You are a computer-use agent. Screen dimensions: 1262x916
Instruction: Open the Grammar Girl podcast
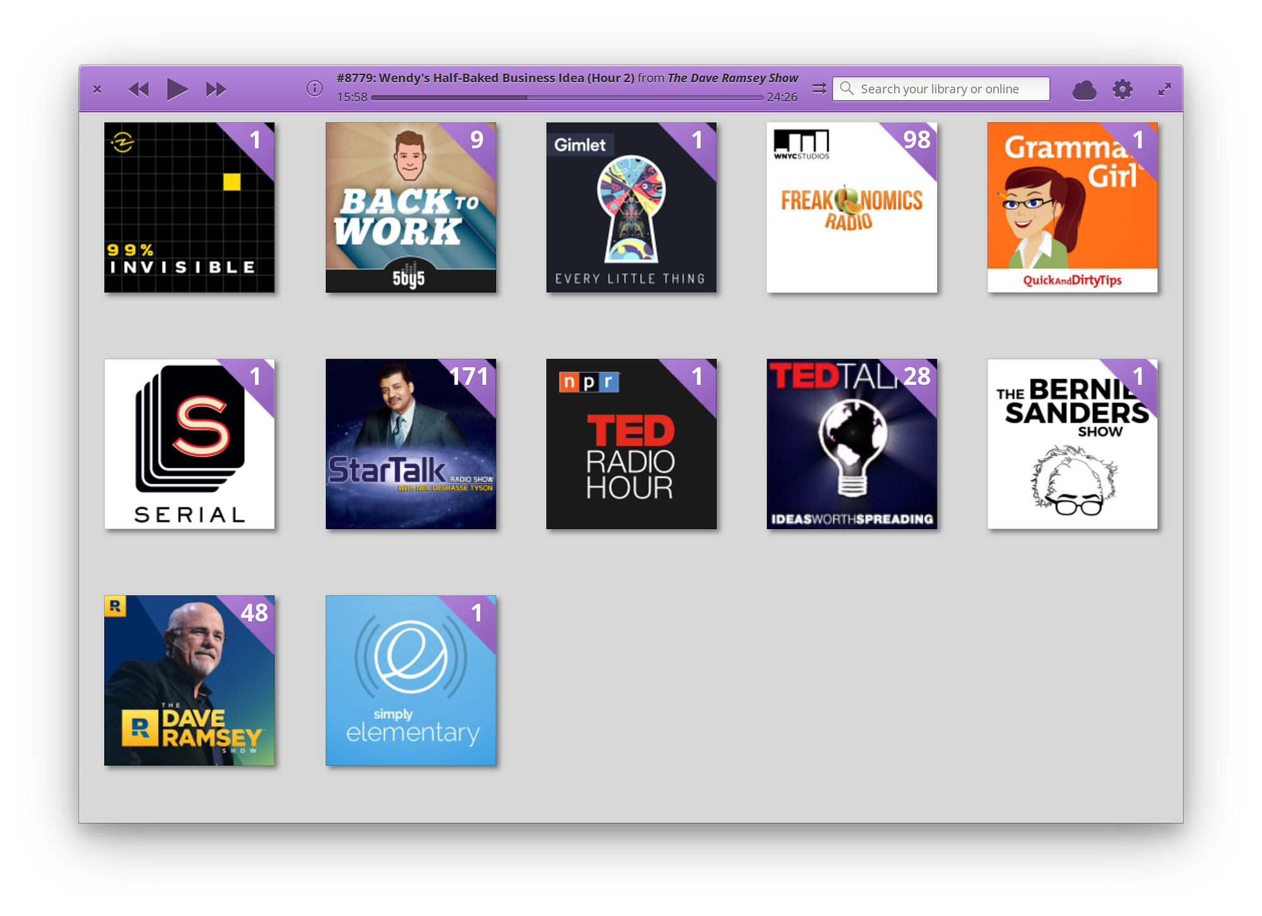click(1072, 208)
